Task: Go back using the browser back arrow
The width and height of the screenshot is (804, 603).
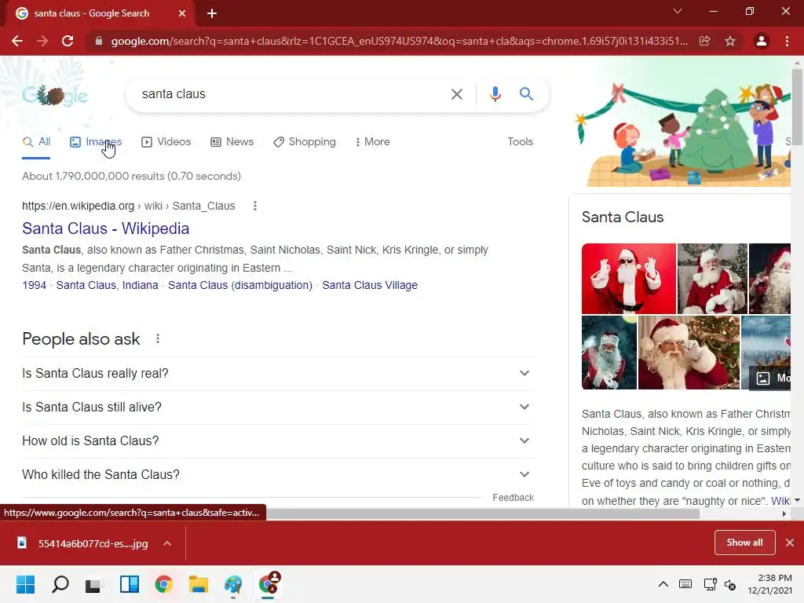Action: [17, 41]
